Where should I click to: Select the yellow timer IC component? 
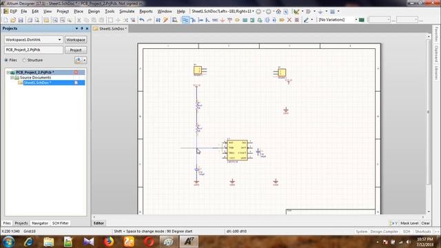coord(237,150)
